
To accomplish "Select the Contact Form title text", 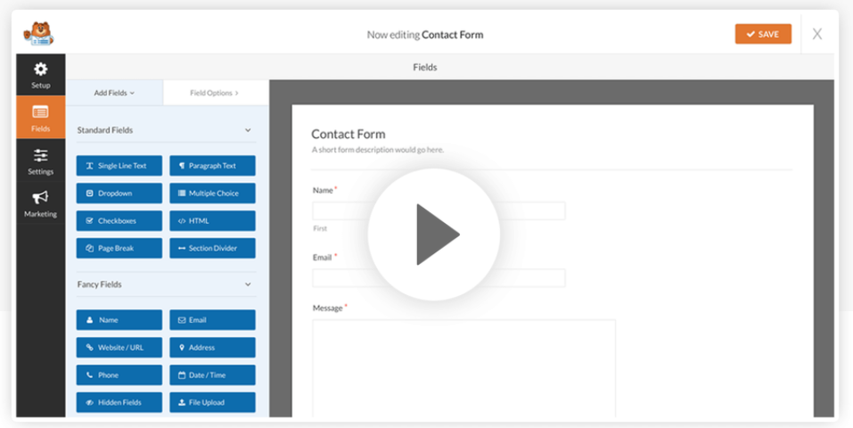I will point(349,134).
